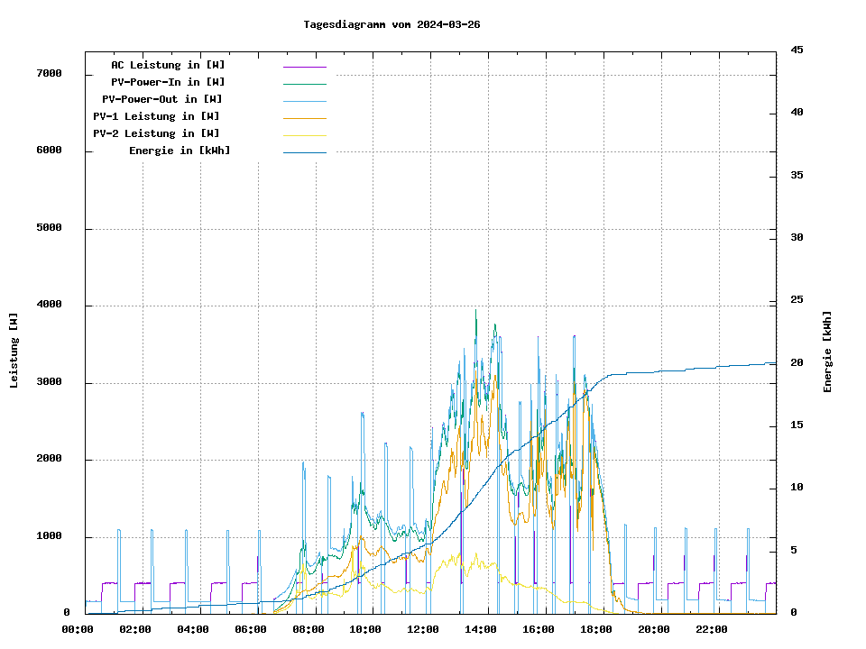Click the Energie [kWh] right axis title

(x=827, y=352)
